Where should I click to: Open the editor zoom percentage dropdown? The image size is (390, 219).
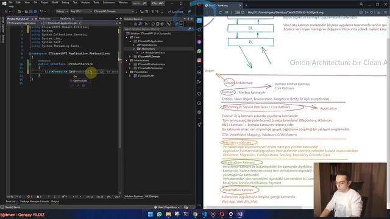(12, 196)
